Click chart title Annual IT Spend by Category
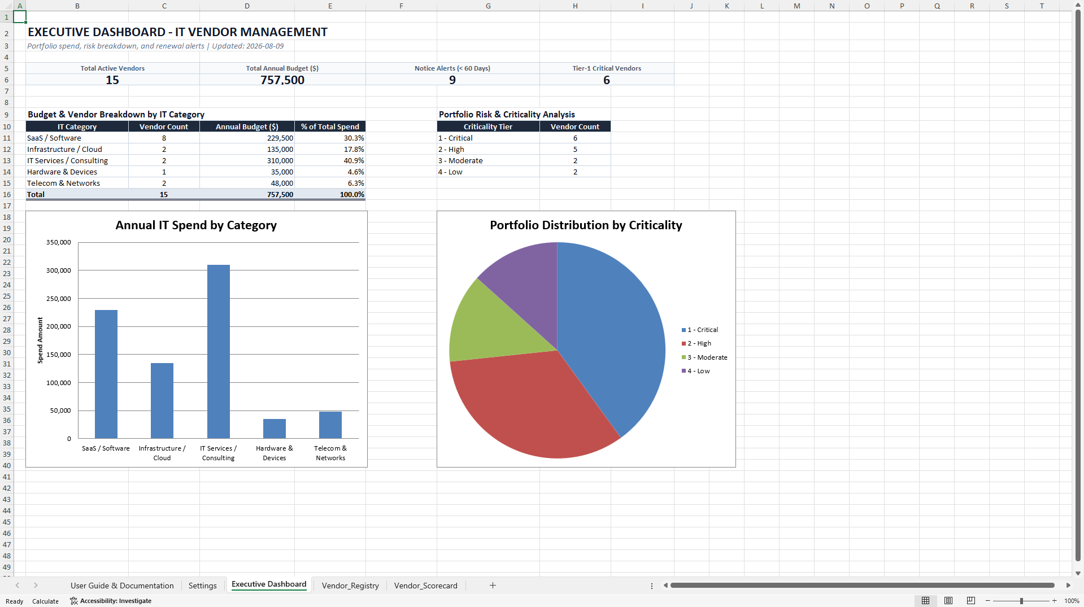Screen dimensions: 1084x607 (196, 225)
